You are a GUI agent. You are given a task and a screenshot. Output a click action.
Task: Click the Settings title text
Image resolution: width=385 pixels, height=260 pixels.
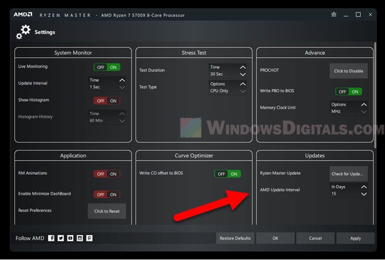pos(45,32)
